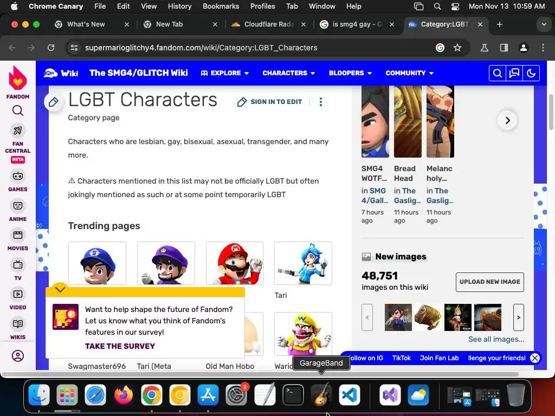Open the Tari trending page thumbnail
The height and width of the screenshot is (416, 555).
pos(303,263)
